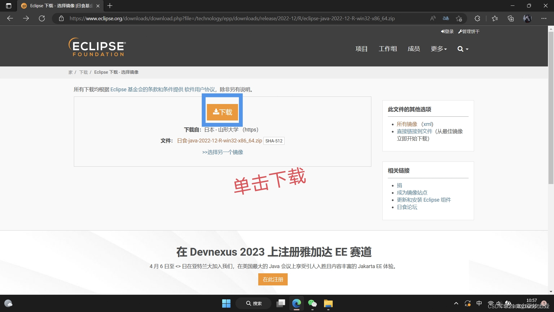
Task: Open the browser extensions puzzle icon
Action: (x=477, y=18)
